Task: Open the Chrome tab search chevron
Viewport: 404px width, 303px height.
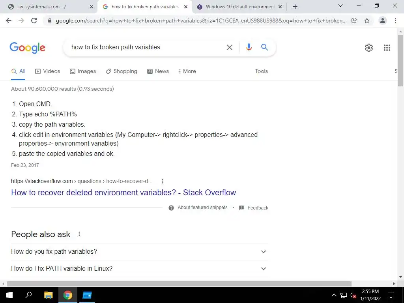Action: point(340,6)
